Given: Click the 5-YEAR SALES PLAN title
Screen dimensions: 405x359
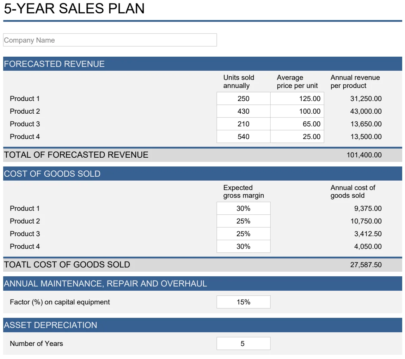Looking at the screenshot, I should click(x=74, y=8).
